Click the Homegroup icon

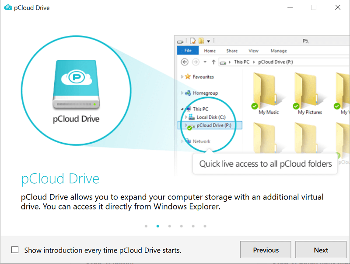[x=188, y=93]
